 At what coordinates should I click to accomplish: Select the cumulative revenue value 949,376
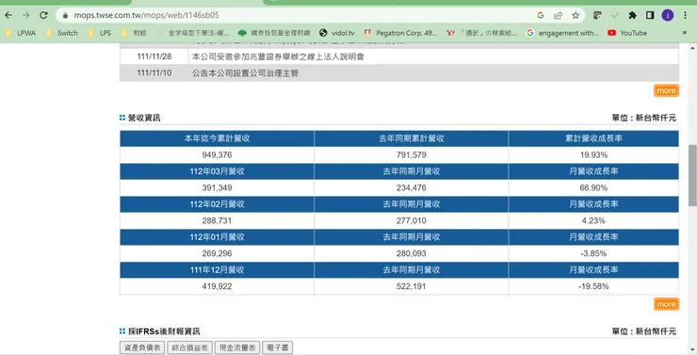tap(217, 155)
